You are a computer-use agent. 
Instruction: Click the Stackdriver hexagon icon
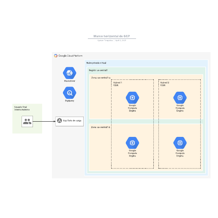coord(70,73)
